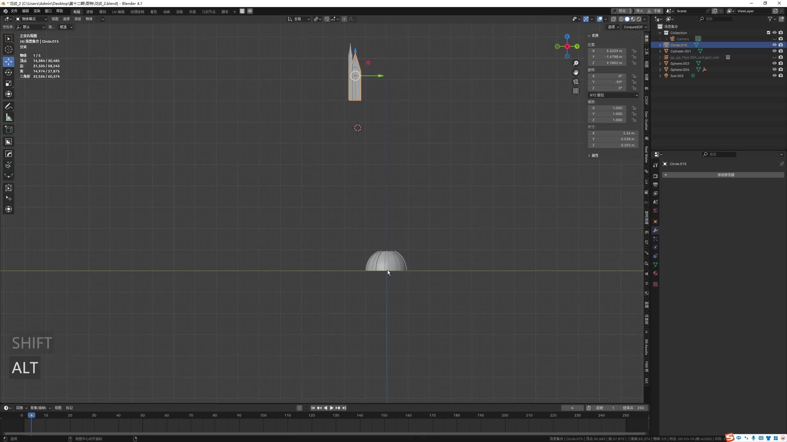Image resolution: width=787 pixels, height=442 pixels.
Task: Open the 文件 menu
Action: click(x=14, y=11)
